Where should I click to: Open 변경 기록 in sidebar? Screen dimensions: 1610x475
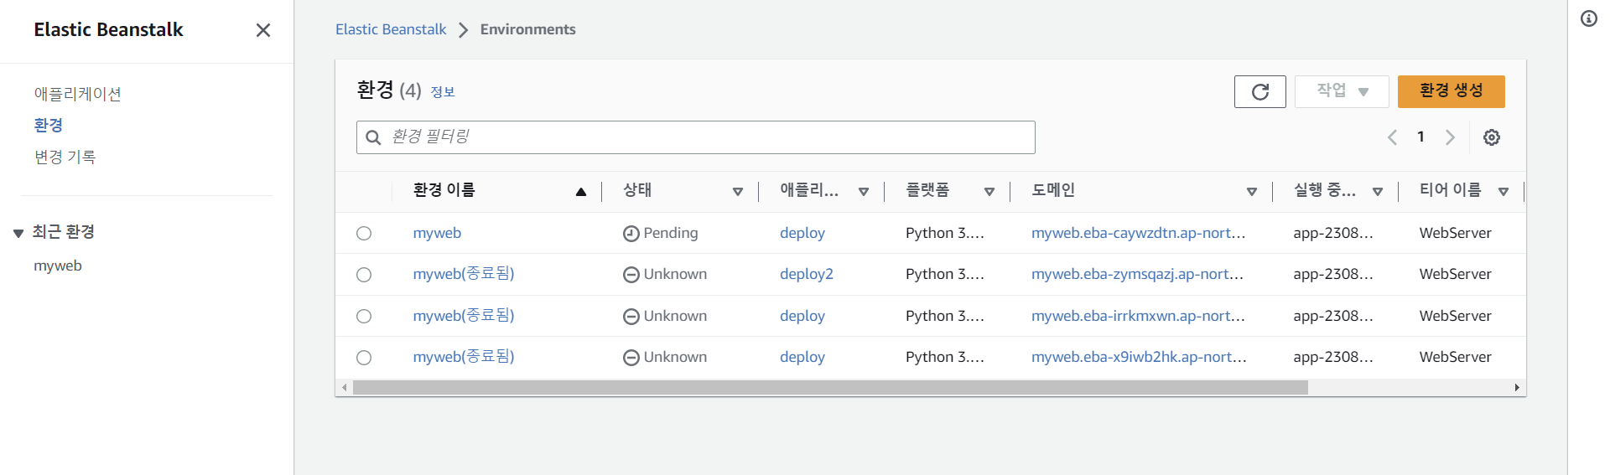[x=65, y=157]
